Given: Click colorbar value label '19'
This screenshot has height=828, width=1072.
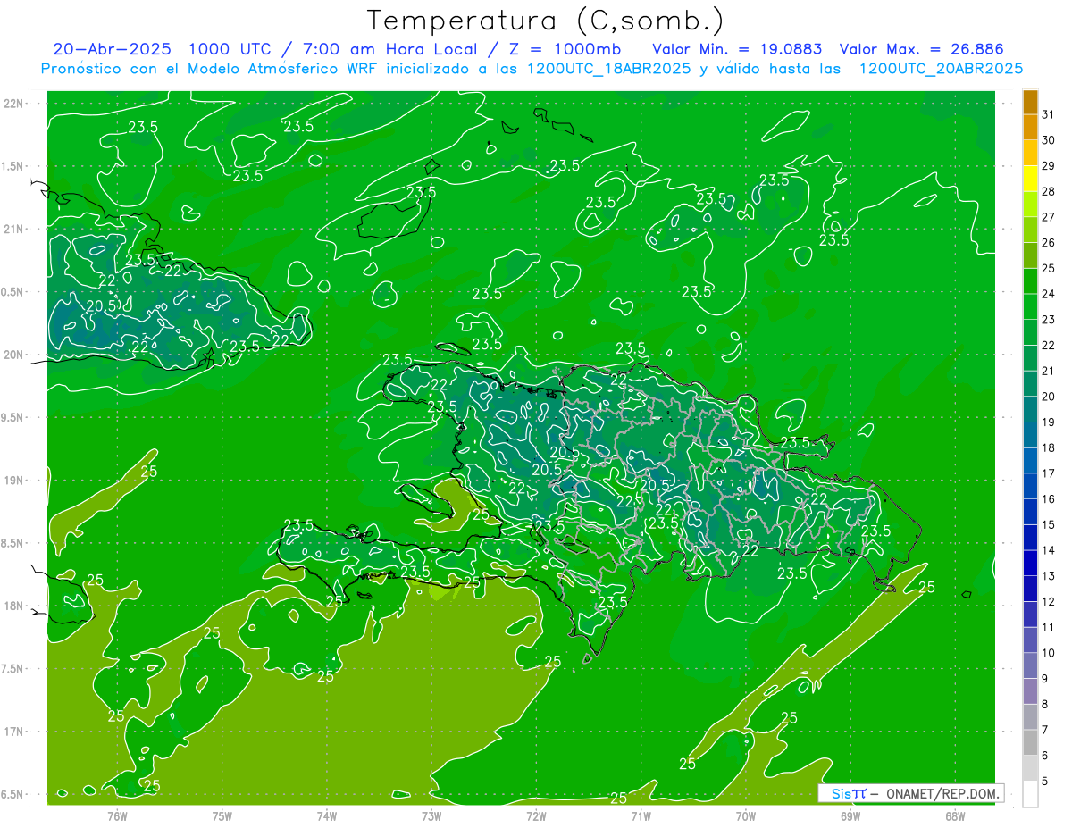Looking at the screenshot, I should click(x=1048, y=422).
